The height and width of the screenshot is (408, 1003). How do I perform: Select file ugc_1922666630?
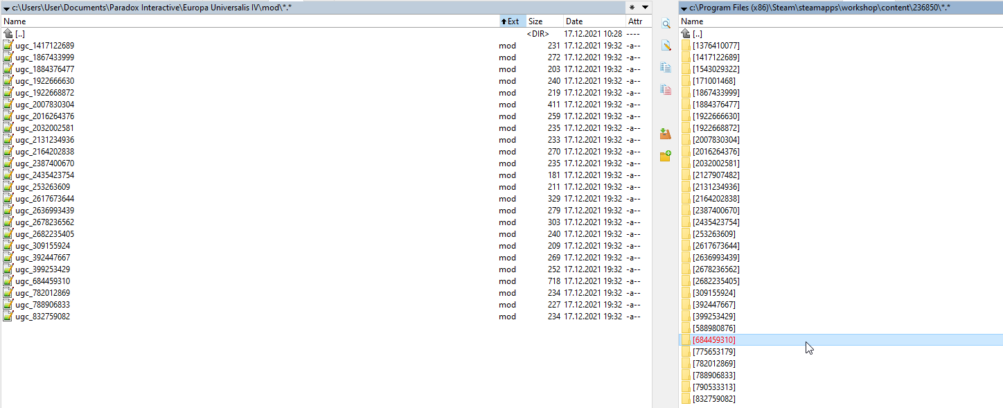326,81
